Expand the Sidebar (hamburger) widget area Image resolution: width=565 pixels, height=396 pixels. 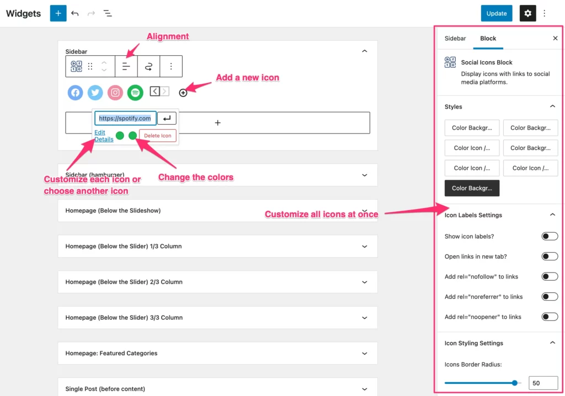point(364,175)
